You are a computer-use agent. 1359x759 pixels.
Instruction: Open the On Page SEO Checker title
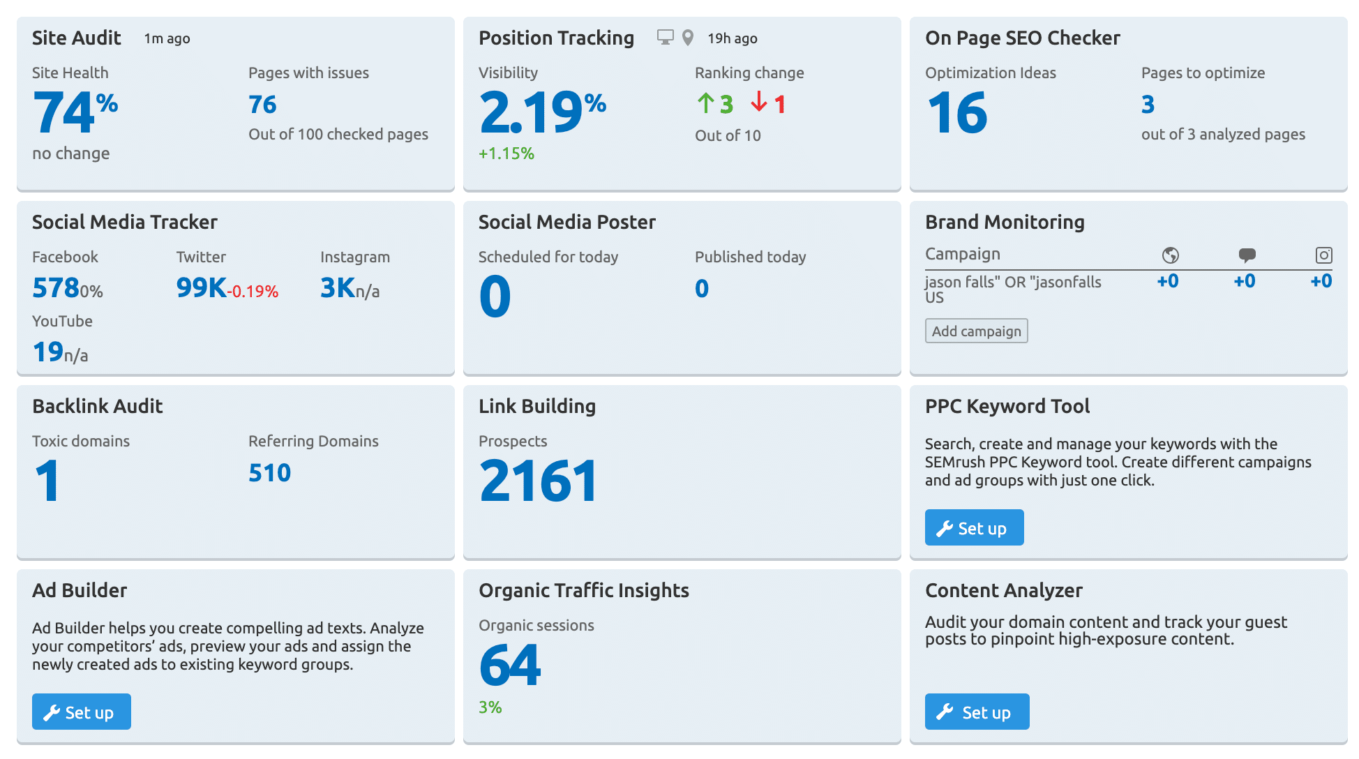1023,38
